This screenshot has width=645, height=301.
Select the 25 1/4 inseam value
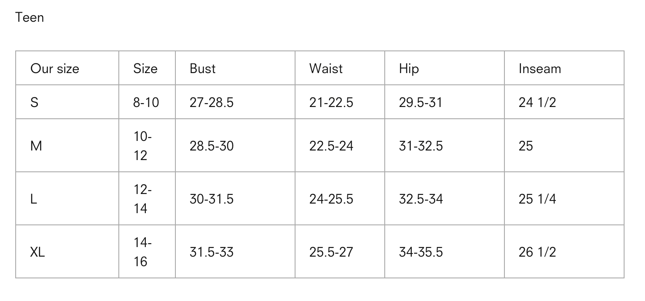pyautogui.click(x=537, y=199)
